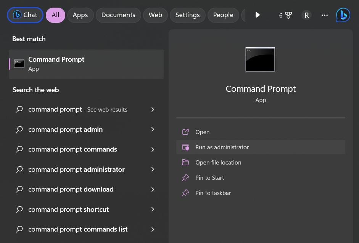Click the Best match heading
The width and height of the screenshot is (359, 243).
[29, 39]
